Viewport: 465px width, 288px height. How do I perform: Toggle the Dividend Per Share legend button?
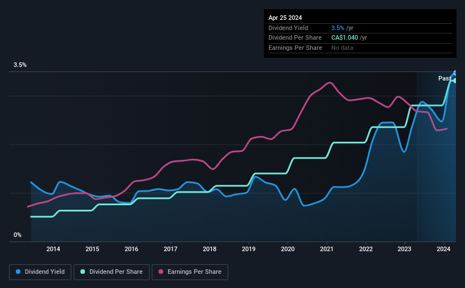click(x=112, y=272)
